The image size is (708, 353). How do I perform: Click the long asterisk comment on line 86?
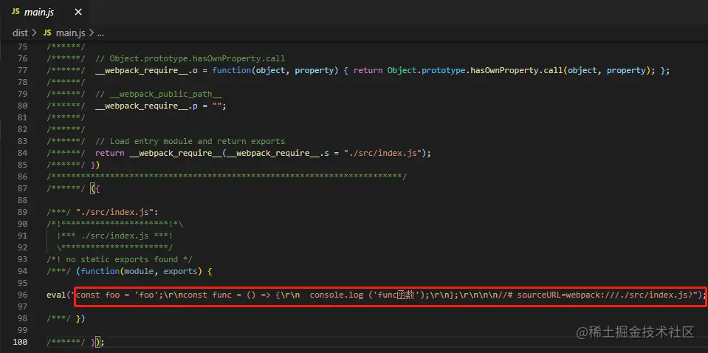tap(226, 176)
